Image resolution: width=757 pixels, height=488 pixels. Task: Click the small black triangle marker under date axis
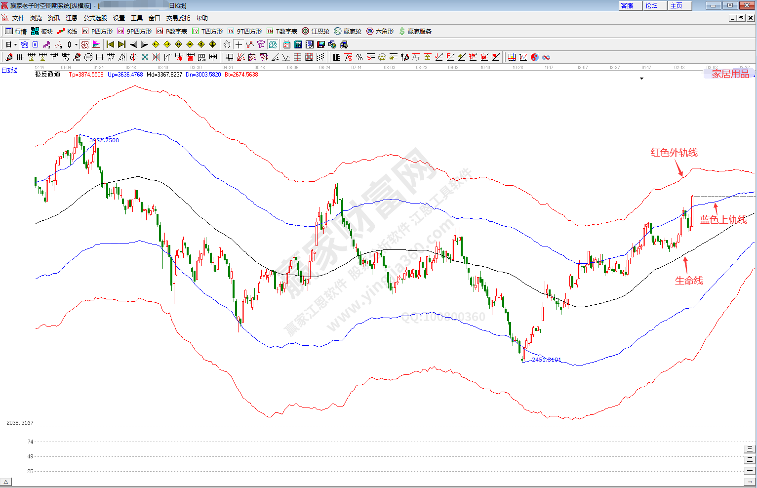tap(641, 79)
